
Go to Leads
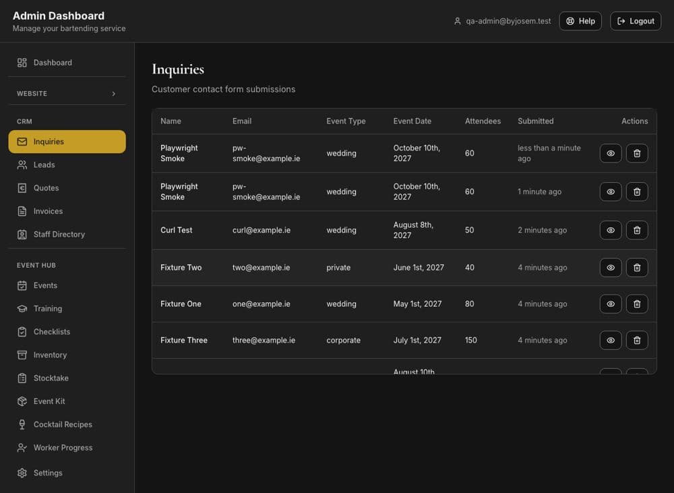tap(67, 165)
